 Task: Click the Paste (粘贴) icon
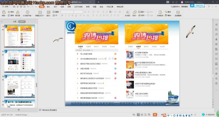pos(4,12)
